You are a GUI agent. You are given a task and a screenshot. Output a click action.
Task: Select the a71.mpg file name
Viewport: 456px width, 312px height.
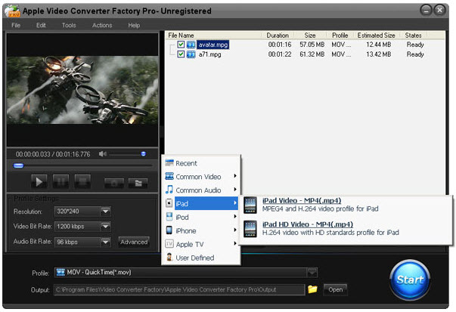pos(209,54)
